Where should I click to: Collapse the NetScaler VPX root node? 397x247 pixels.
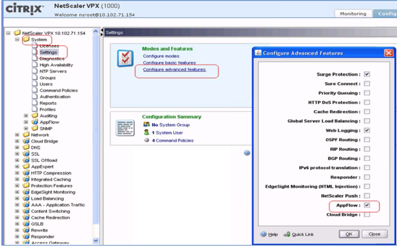pyautogui.click(x=8, y=33)
